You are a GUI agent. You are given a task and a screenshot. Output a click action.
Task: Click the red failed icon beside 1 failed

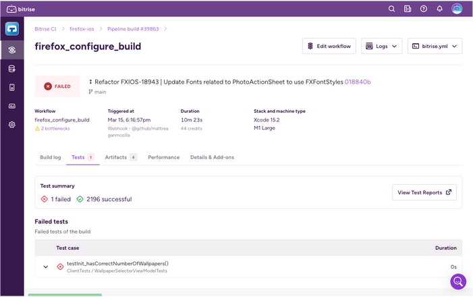coord(45,199)
